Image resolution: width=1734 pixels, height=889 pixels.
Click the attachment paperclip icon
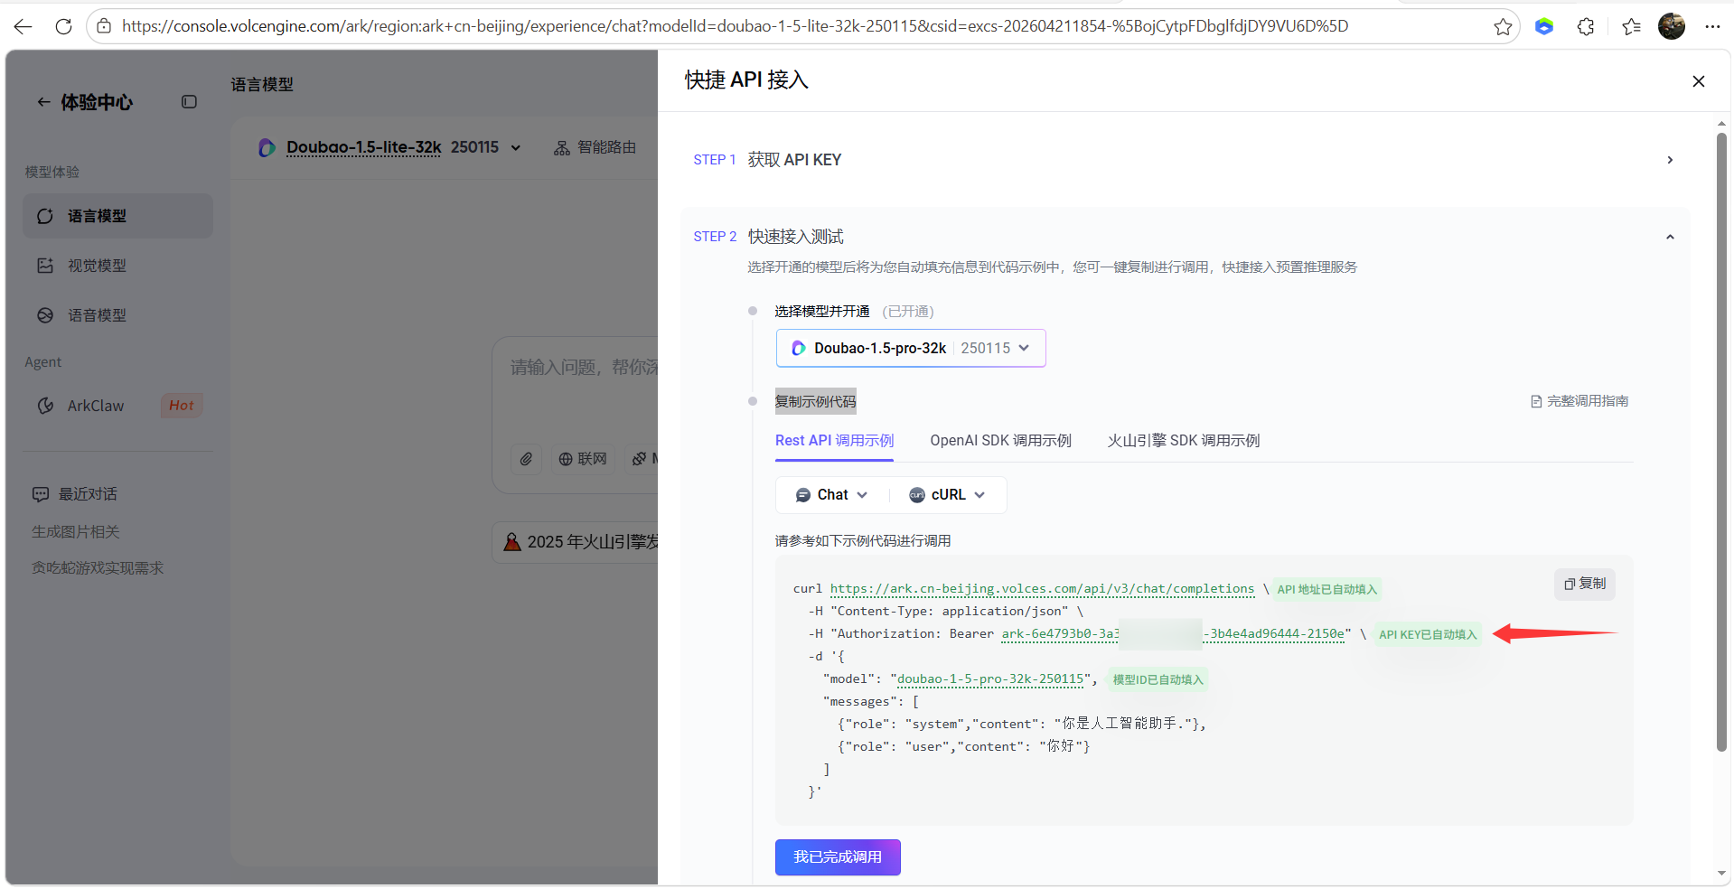coord(526,459)
